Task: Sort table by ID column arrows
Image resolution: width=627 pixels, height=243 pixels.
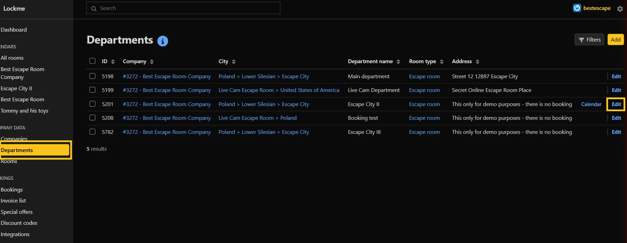Action: point(113,62)
